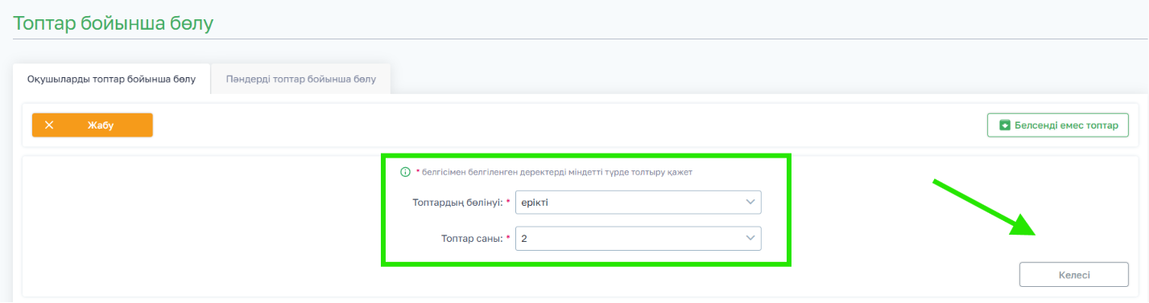Switch to Оқушыларды топтар бойынша бөлу tab
The width and height of the screenshot is (1149, 303).
coord(112,80)
